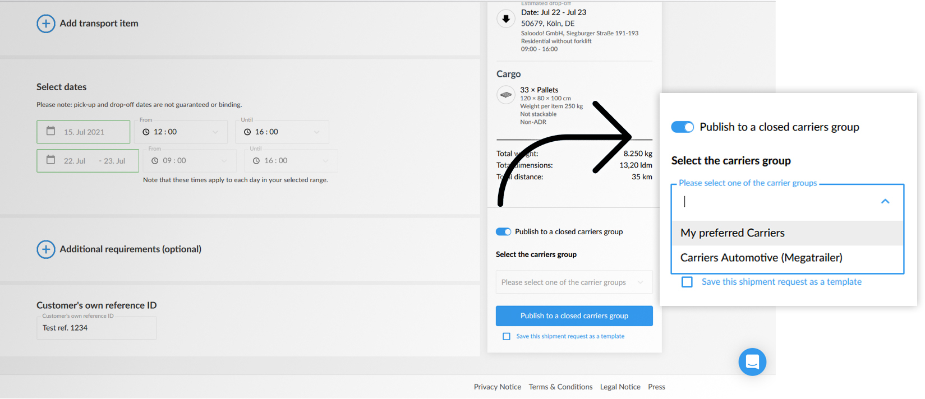Click the calendar icon for 22. Jul range

(50, 160)
